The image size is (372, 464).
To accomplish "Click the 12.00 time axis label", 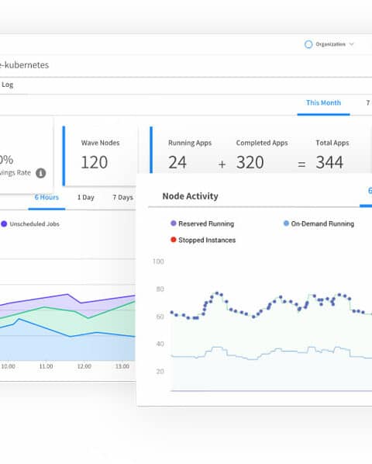I will (x=84, y=366).
